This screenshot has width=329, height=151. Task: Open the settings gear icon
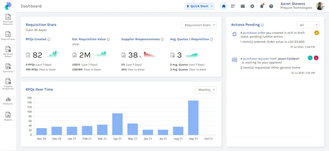(x=252, y=6)
